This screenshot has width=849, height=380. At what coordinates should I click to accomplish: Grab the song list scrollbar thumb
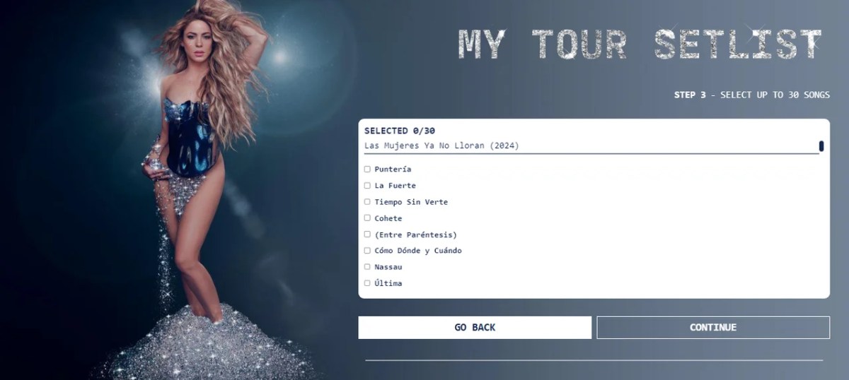click(x=821, y=146)
